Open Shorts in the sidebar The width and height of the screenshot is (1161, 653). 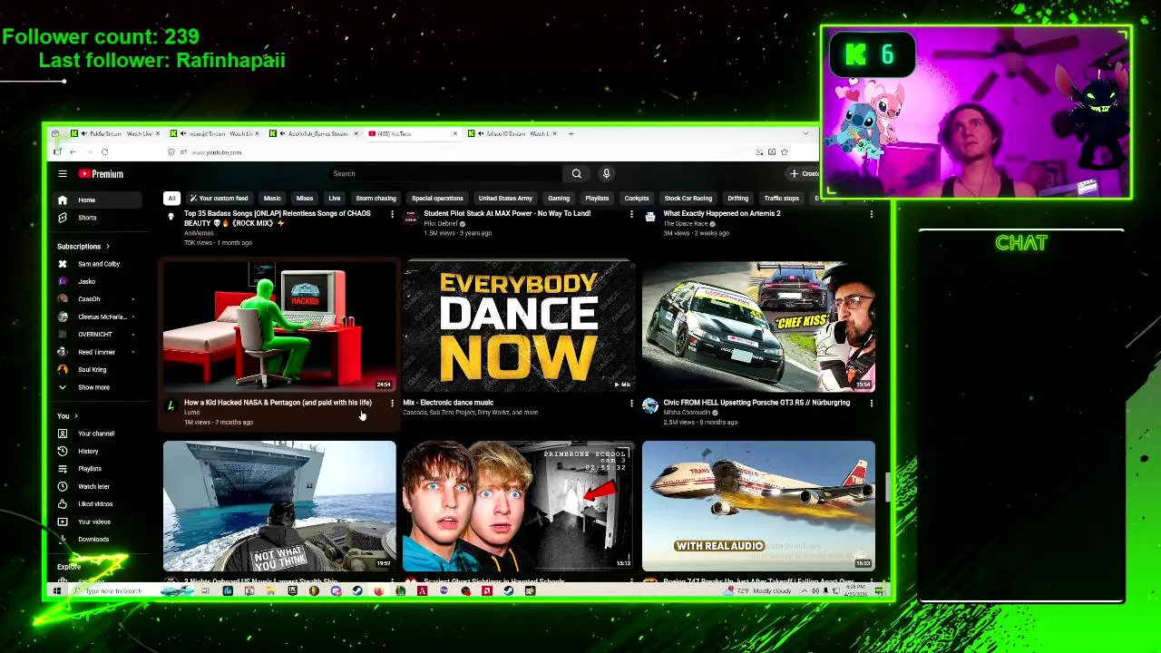(x=98, y=218)
